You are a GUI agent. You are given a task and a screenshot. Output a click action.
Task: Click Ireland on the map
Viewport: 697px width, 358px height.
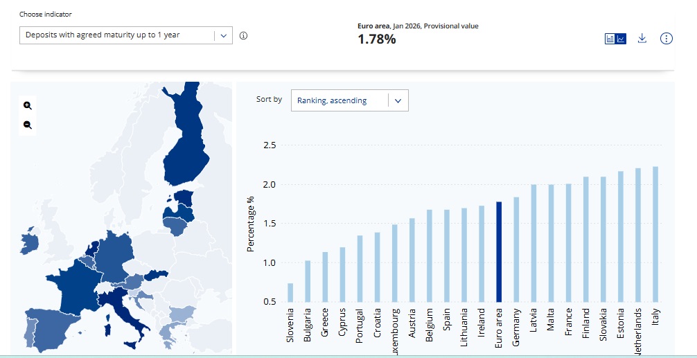click(29, 242)
